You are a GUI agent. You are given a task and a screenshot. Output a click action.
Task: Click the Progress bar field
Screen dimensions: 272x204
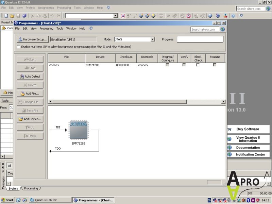click(200, 39)
